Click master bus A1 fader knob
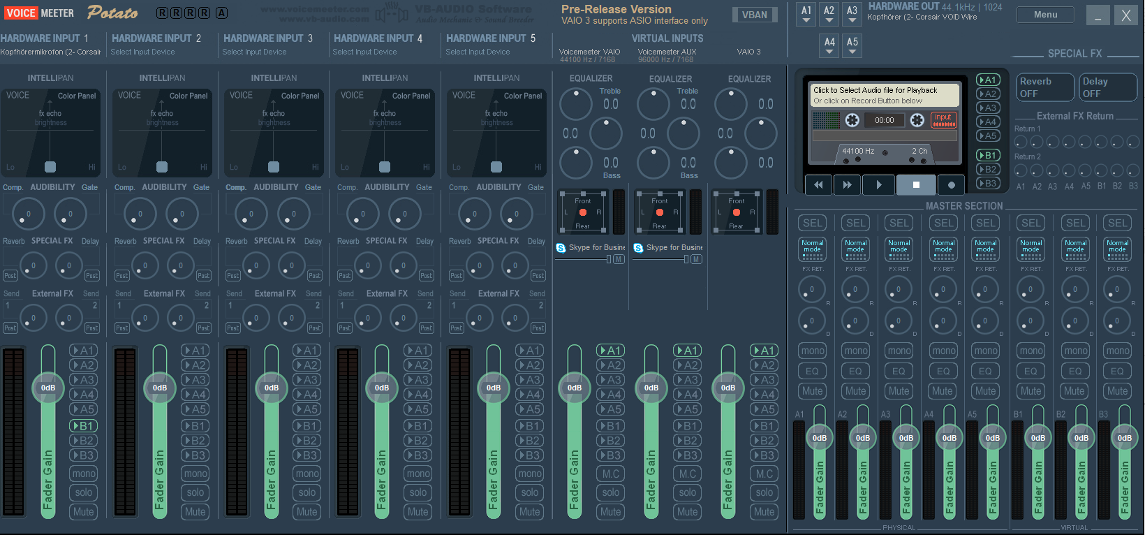The image size is (1145, 535). 820,438
